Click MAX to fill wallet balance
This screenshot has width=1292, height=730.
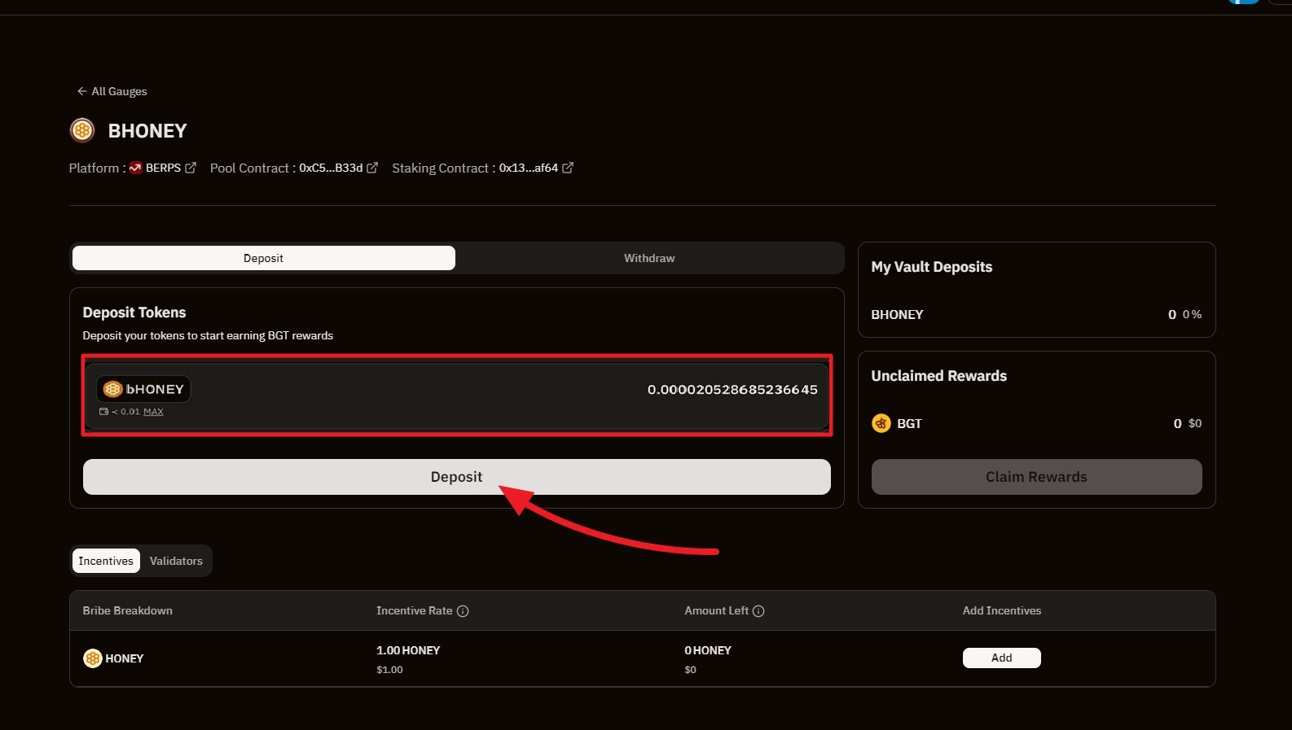(153, 412)
